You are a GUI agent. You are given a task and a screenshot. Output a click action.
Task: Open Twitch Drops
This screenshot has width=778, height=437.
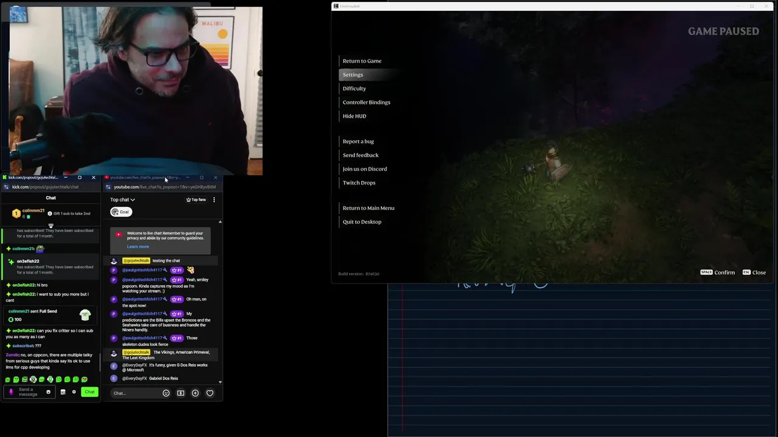click(x=359, y=183)
